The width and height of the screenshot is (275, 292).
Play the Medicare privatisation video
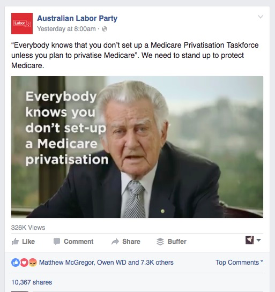pos(137,147)
